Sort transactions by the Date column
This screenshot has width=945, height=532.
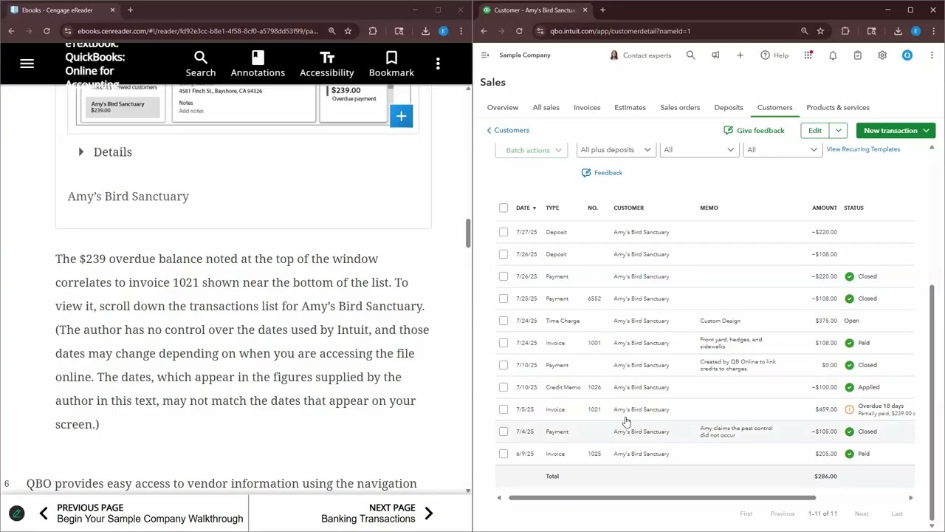[x=526, y=208]
